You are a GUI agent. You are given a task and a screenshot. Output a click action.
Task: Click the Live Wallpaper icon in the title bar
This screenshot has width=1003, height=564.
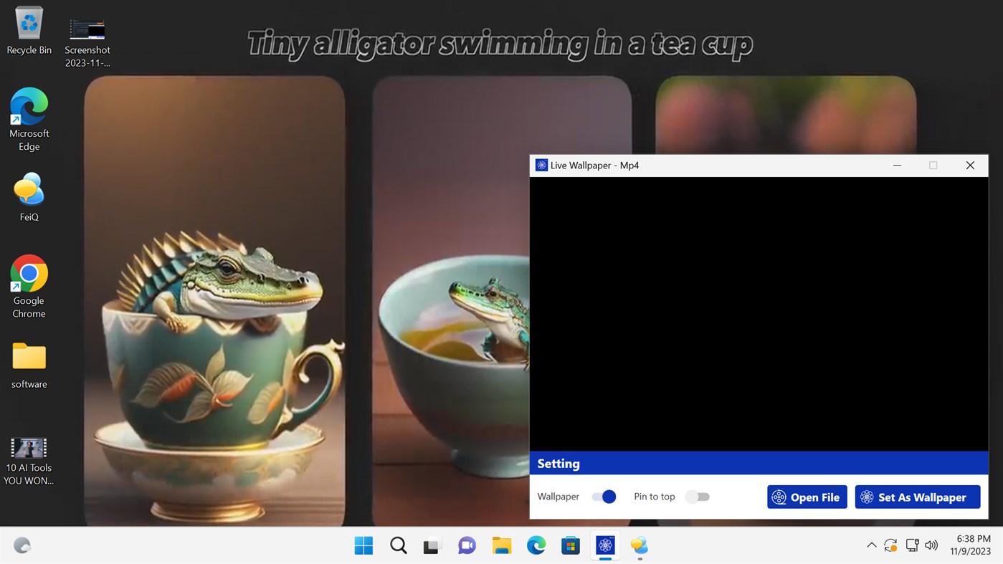tap(541, 165)
